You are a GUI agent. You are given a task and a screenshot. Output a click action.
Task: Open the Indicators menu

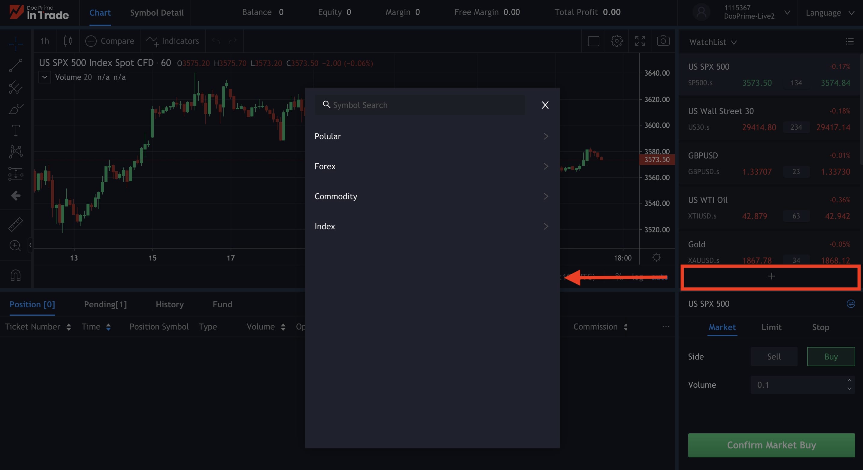[x=173, y=41]
